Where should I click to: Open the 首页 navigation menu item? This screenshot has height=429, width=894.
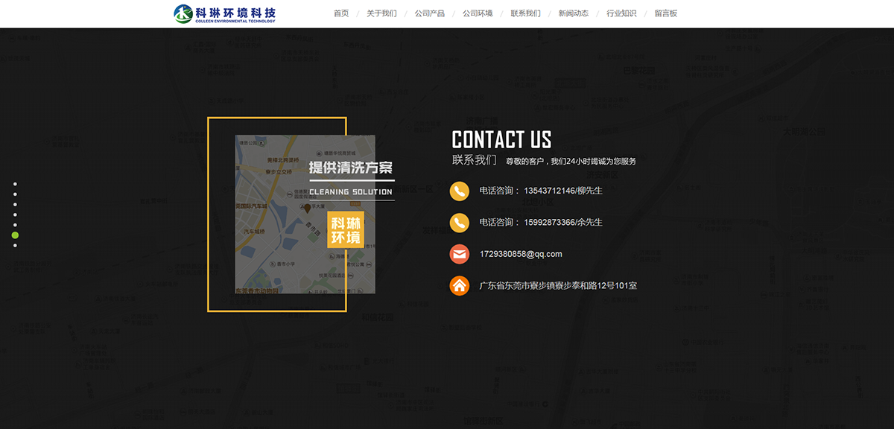(x=340, y=13)
